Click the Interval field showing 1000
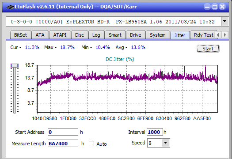The width and height of the screenshot is (232, 159). tap(155, 132)
